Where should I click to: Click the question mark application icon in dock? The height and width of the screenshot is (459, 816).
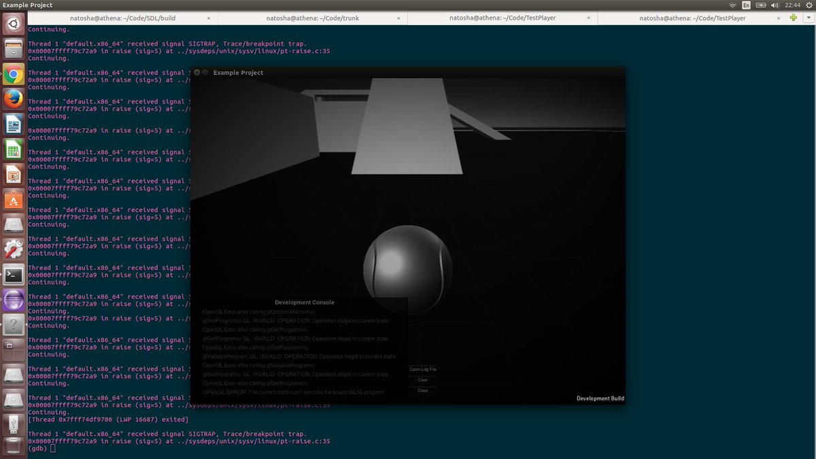point(14,325)
